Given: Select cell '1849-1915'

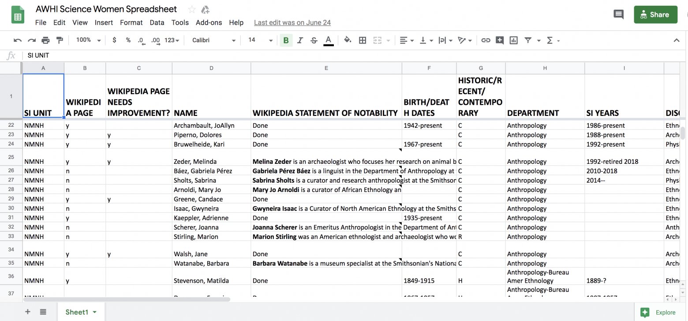Looking at the screenshot, I should (x=429, y=276).
